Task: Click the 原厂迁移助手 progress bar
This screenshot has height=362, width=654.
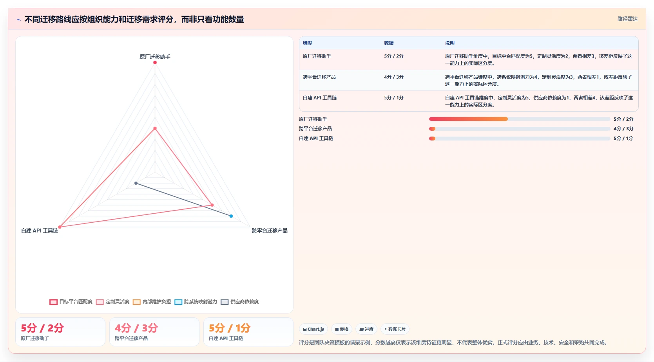Action: tap(520, 119)
